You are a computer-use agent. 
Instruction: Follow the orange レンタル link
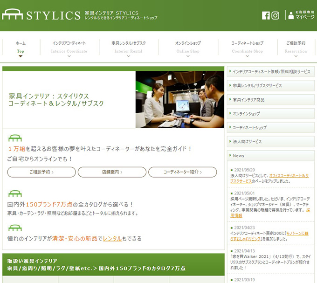(x=112, y=239)
